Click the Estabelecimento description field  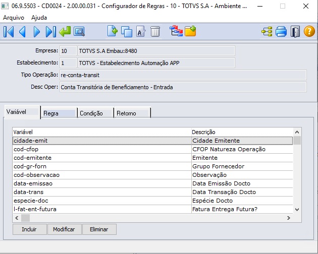pos(156,63)
